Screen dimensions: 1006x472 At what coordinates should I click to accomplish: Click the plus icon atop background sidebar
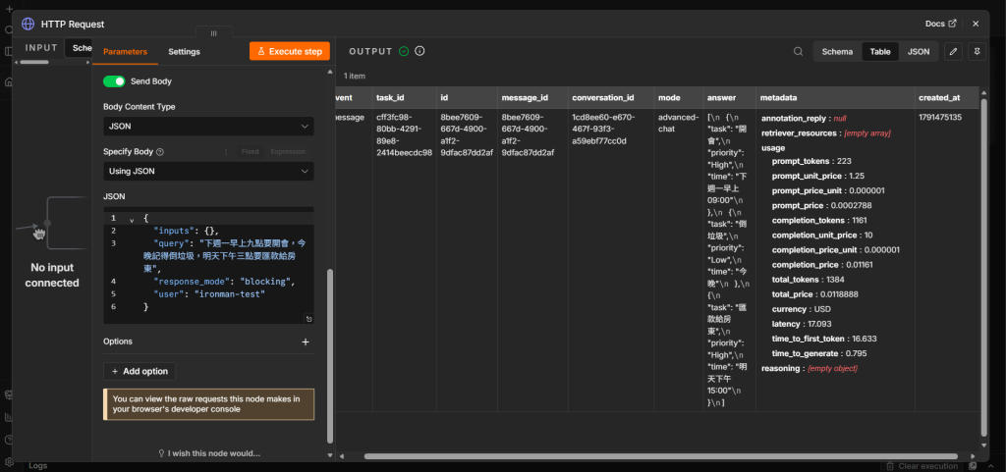click(8, 8)
